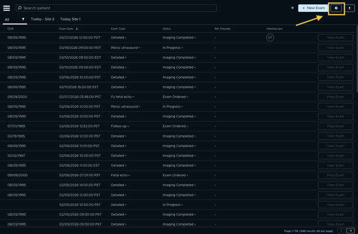Switch to the Today - Site 2 tab
Screen dimensions: 358x234
42,19
